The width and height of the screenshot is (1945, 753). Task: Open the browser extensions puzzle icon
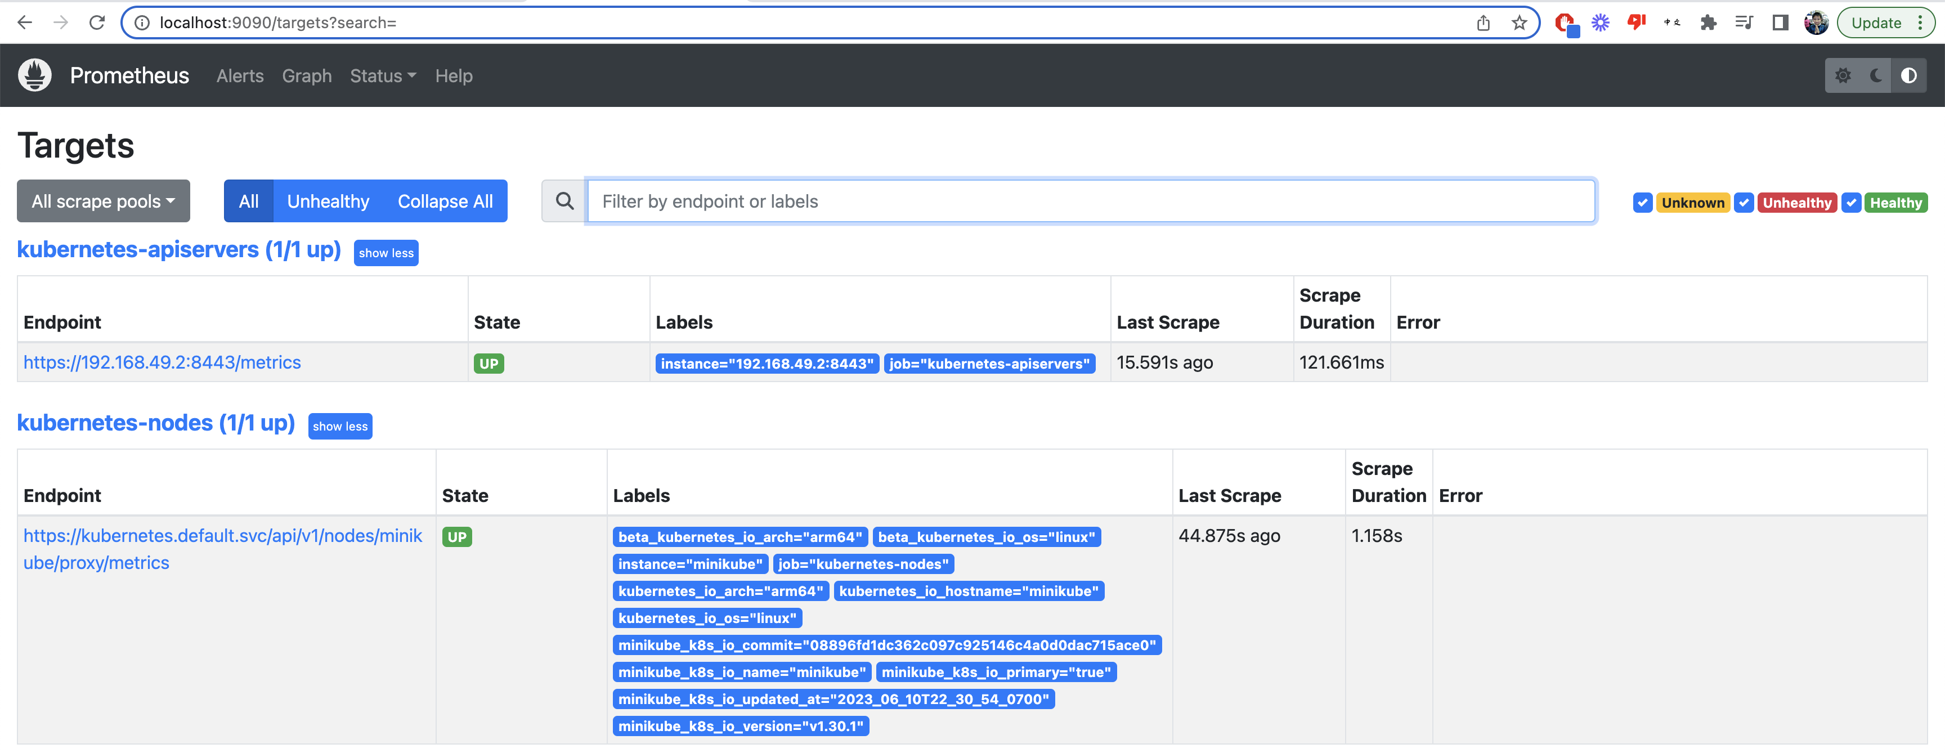1709,23
